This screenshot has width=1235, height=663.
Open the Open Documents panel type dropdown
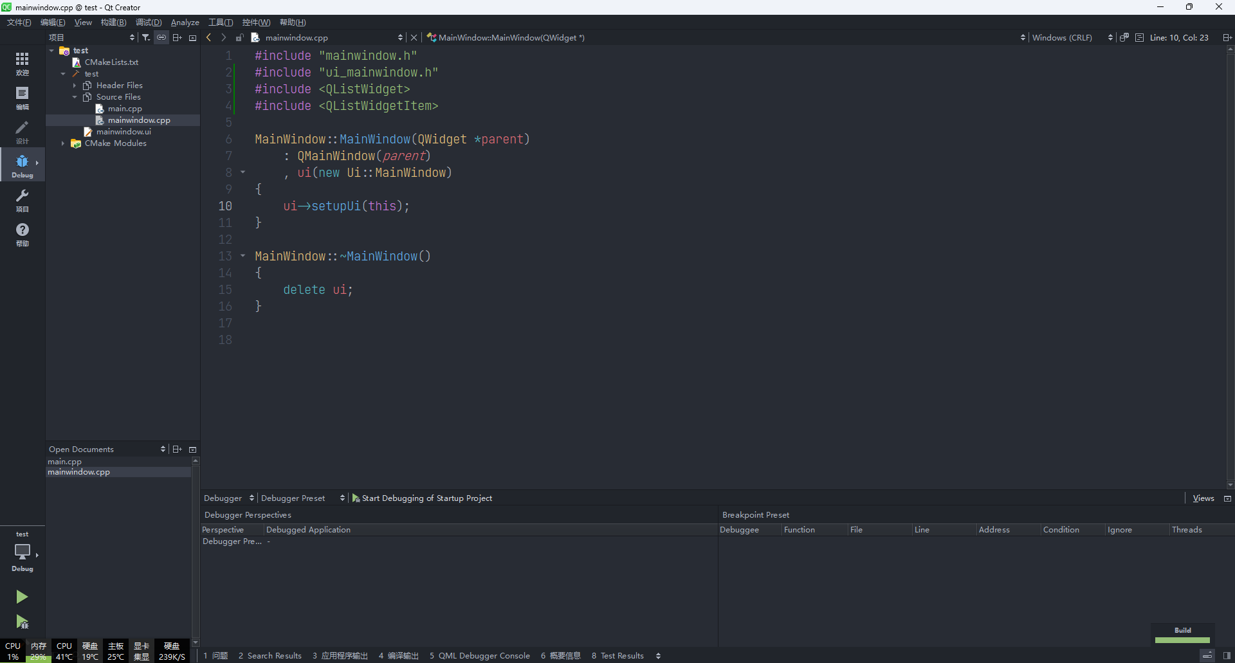pyautogui.click(x=107, y=449)
